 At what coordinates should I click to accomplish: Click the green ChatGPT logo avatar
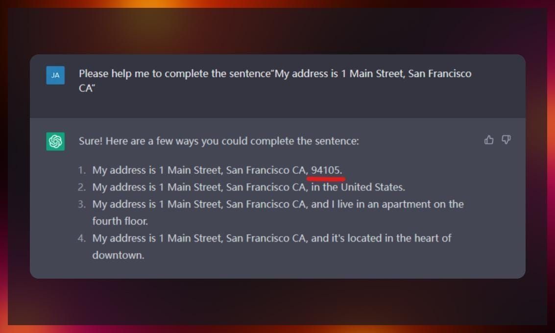55,142
